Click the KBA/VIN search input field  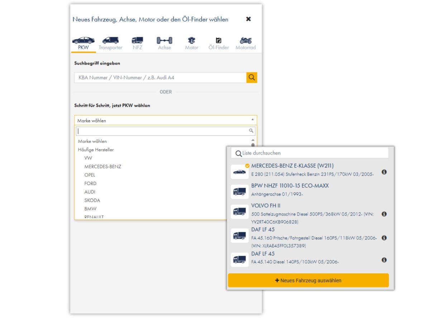[160, 78]
